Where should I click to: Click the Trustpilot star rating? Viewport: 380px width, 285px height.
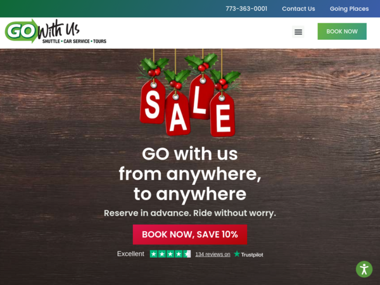pos(170,254)
